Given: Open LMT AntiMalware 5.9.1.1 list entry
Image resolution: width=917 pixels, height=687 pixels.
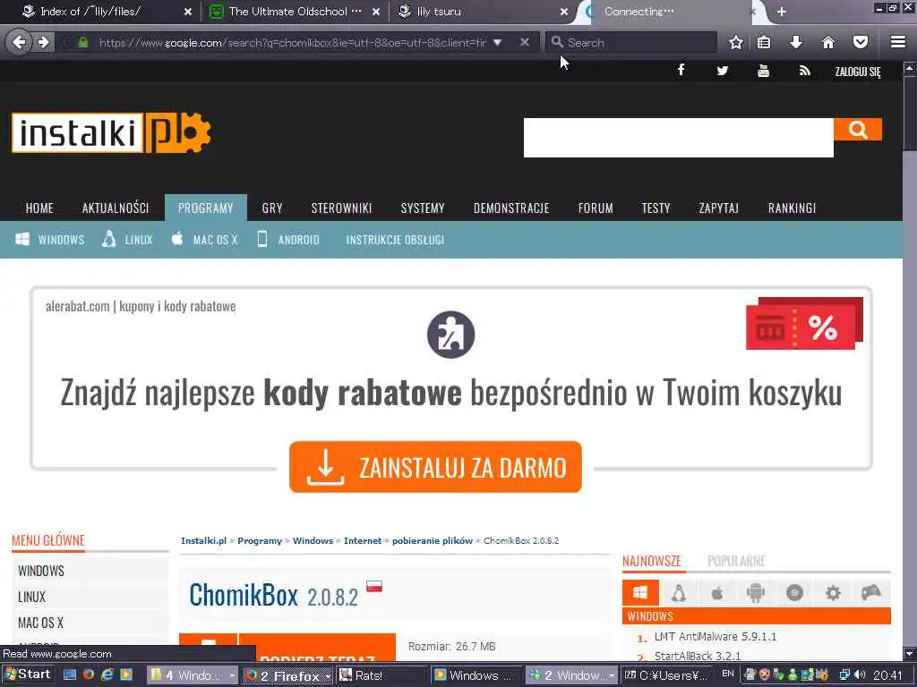Looking at the screenshot, I should [x=716, y=637].
